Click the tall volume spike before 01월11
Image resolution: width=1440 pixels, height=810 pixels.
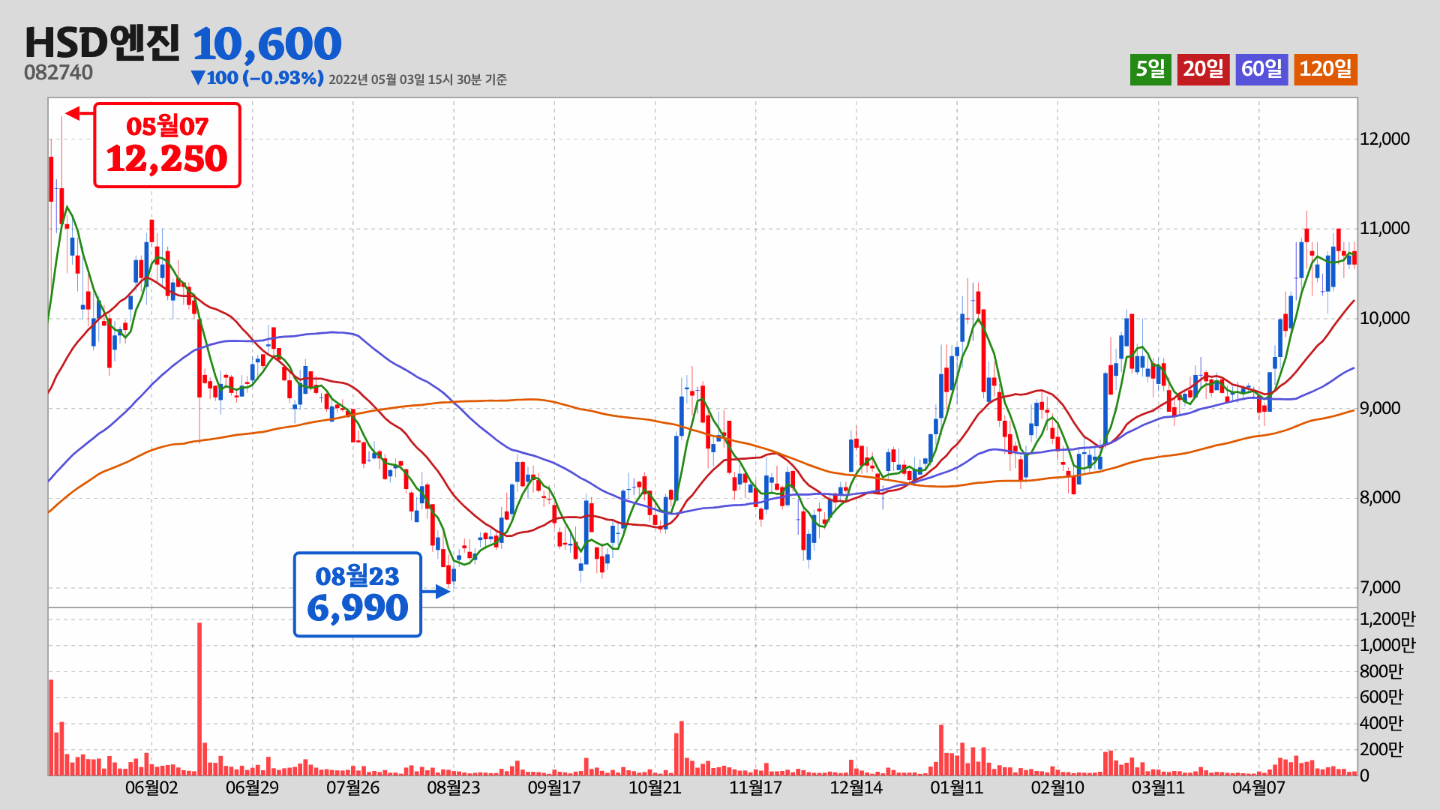(941, 750)
